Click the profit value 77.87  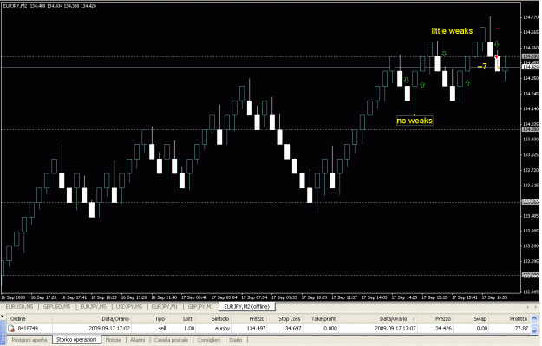[x=521, y=329]
